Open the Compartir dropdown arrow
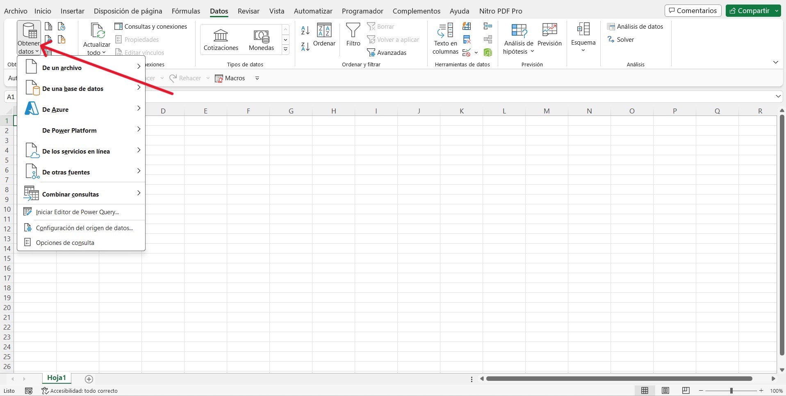 tap(777, 11)
